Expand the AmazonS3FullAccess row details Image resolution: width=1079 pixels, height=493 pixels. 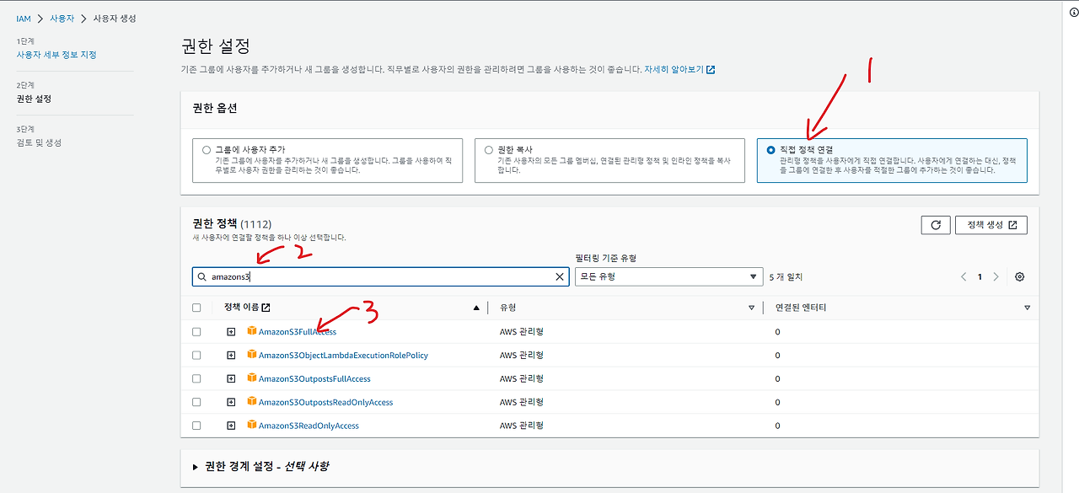[231, 332]
